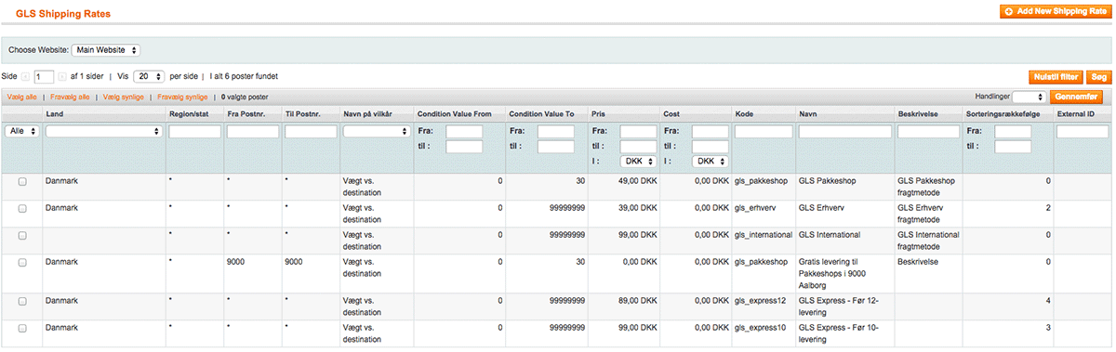Focus the Kode filter input field
The width and height of the screenshot is (1116, 352).
click(x=764, y=132)
